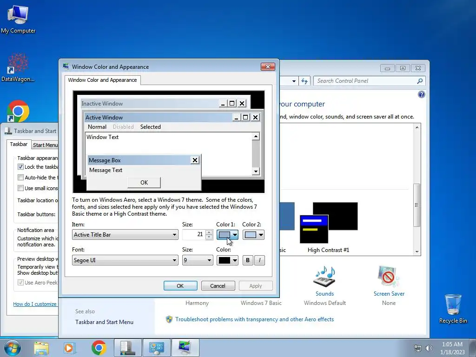Viewport: 476px width, 357px height.
Task: Click the Color 2 swatch
Action: coord(251,235)
